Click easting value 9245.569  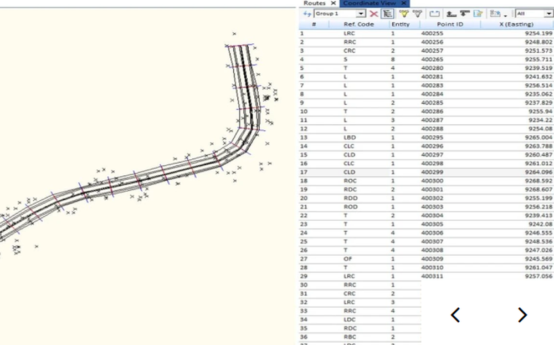coord(538,258)
